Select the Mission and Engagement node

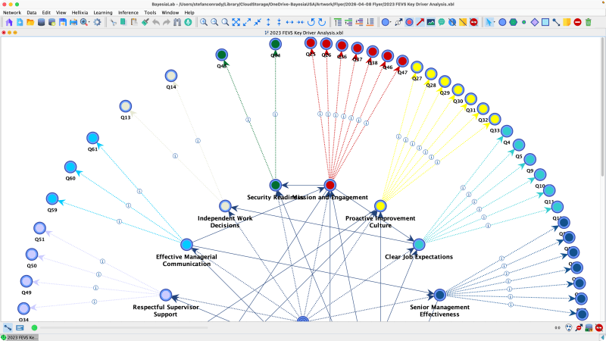(330, 185)
